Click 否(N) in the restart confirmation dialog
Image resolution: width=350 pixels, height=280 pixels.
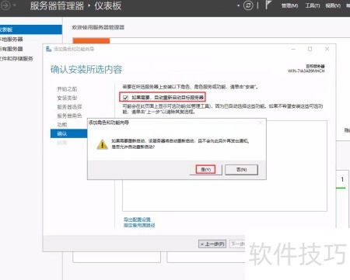[241, 170]
